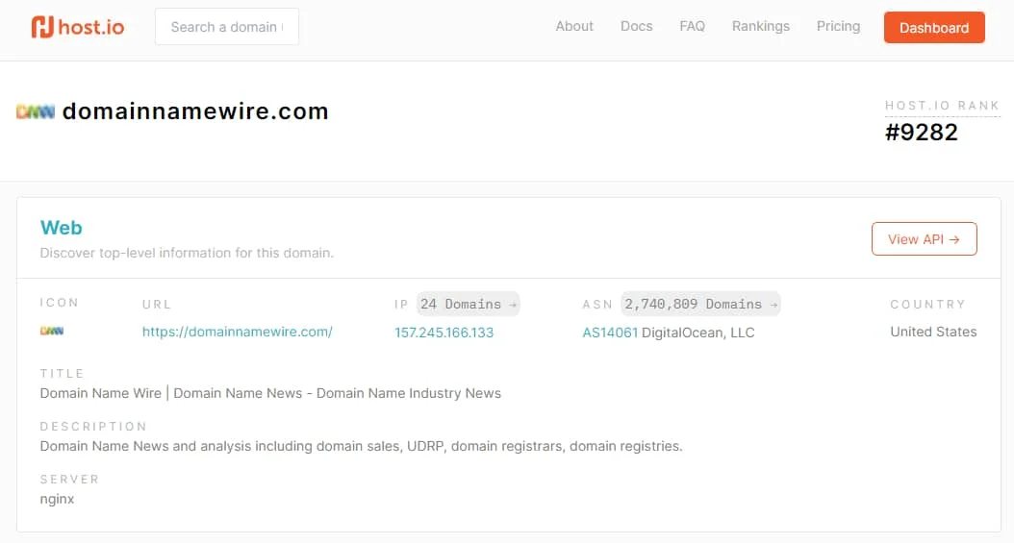Image resolution: width=1014 pixels, height=543 pixels.
Task: Open the https://domainnamewire.com/ link
Action: [238, 332]
